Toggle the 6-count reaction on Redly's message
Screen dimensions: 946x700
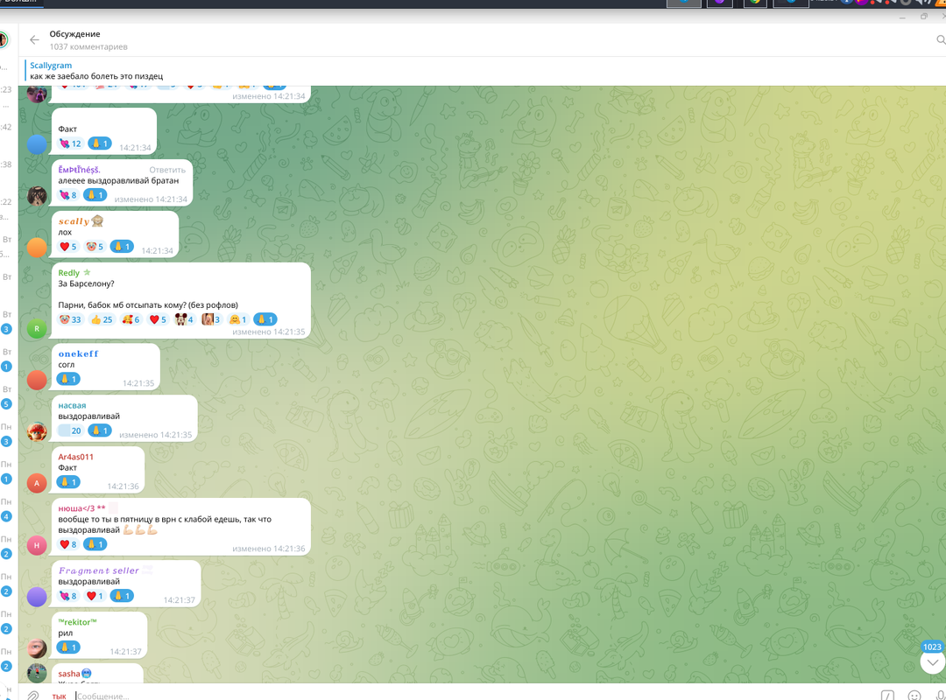(x=131, y=319)
